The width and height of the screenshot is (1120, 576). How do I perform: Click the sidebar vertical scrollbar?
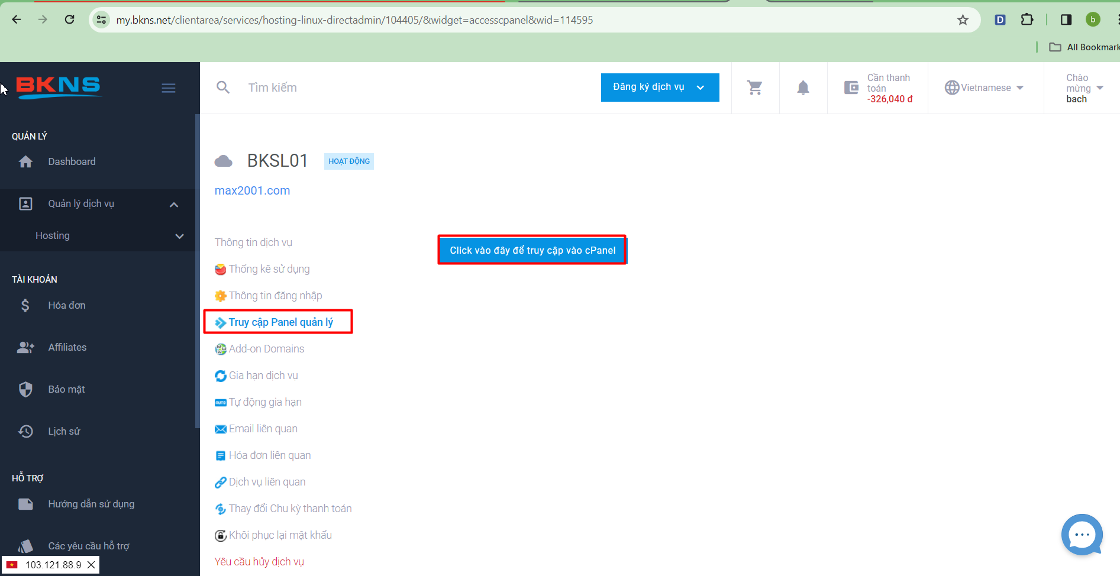tap(197, 271)
